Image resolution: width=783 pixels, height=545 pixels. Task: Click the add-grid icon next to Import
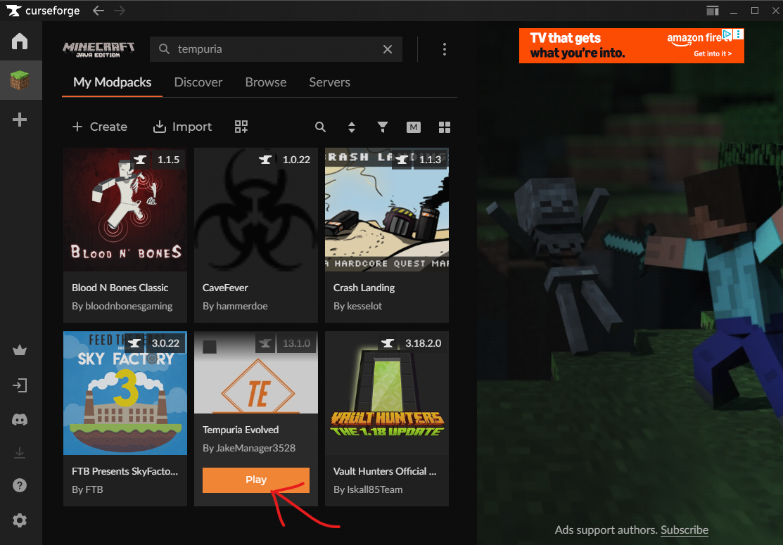pos(241,127)
